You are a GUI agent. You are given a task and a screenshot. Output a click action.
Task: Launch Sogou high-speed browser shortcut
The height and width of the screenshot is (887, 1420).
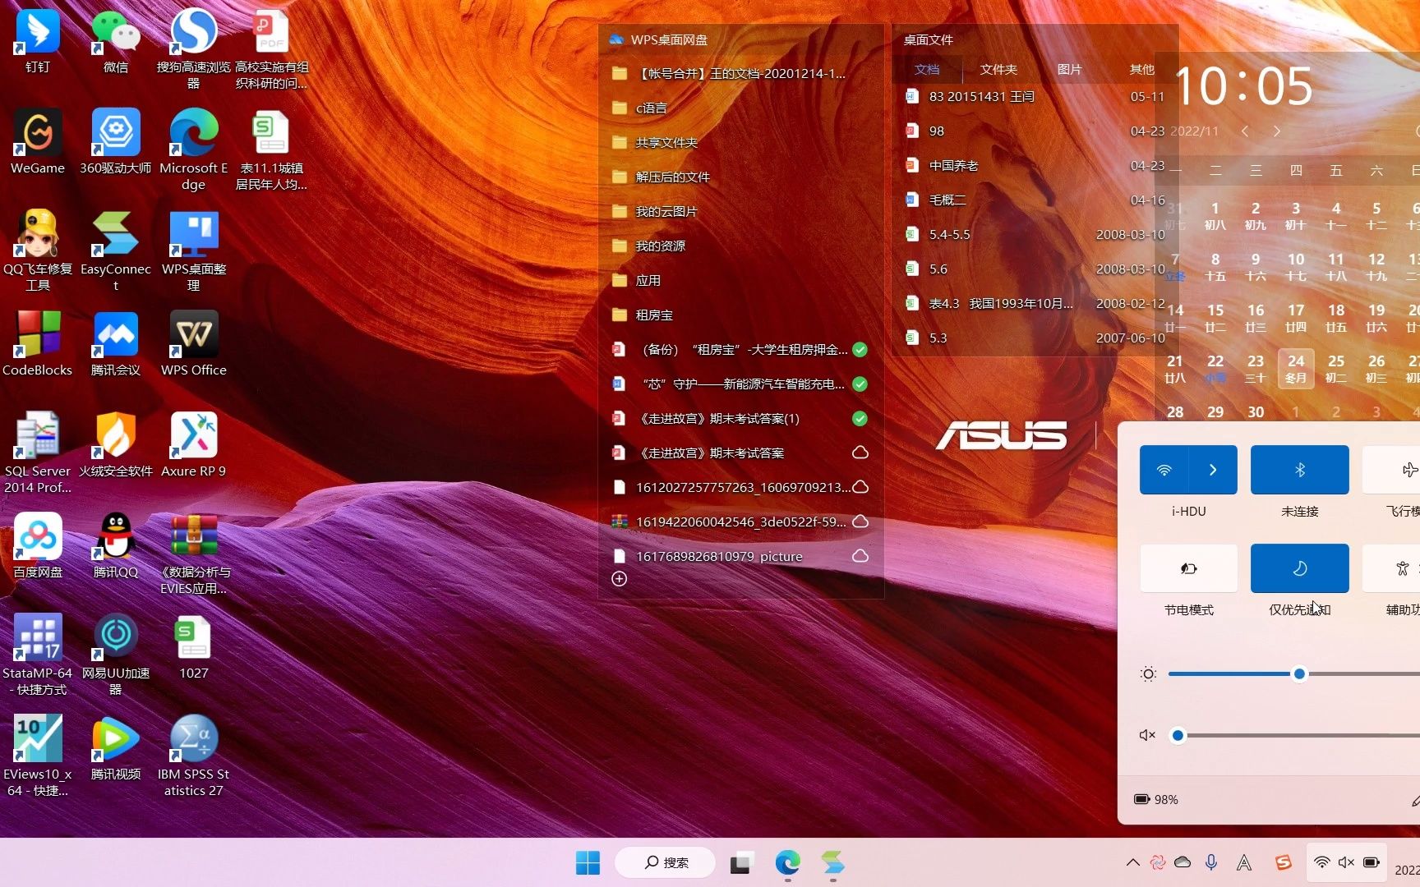[x=193, y=48]
